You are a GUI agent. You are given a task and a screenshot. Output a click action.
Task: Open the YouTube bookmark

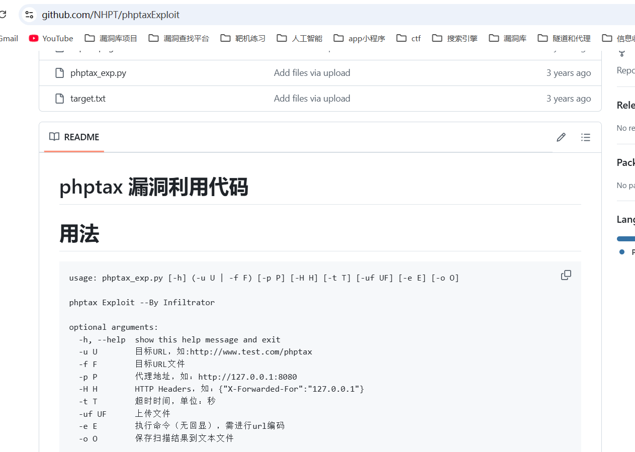(x=51, y=38)
